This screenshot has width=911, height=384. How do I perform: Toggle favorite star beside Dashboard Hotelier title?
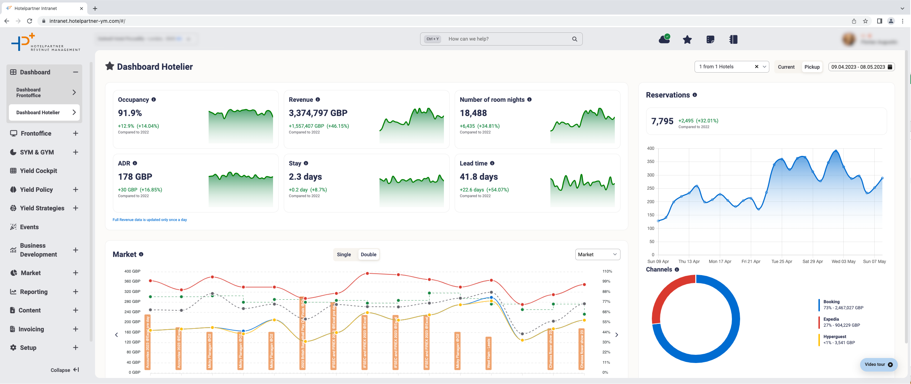tap(110, 66)
